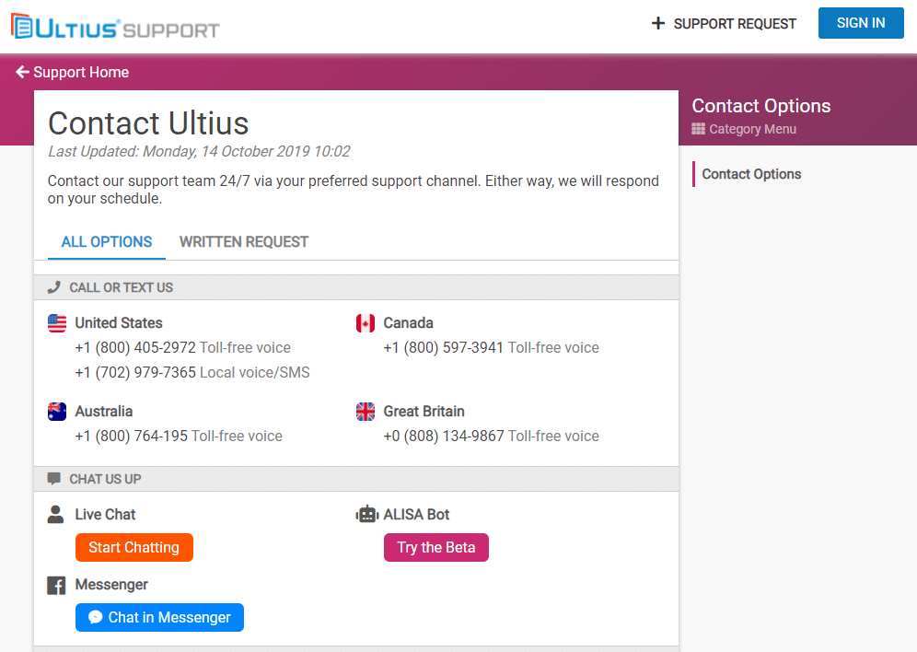The height and width of the screenshot is (652, 917).
Task: Click the Canada number +1 (800) 597-3941
Action: (443, 348)
